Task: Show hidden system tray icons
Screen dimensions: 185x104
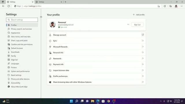Action: point(161,101)
